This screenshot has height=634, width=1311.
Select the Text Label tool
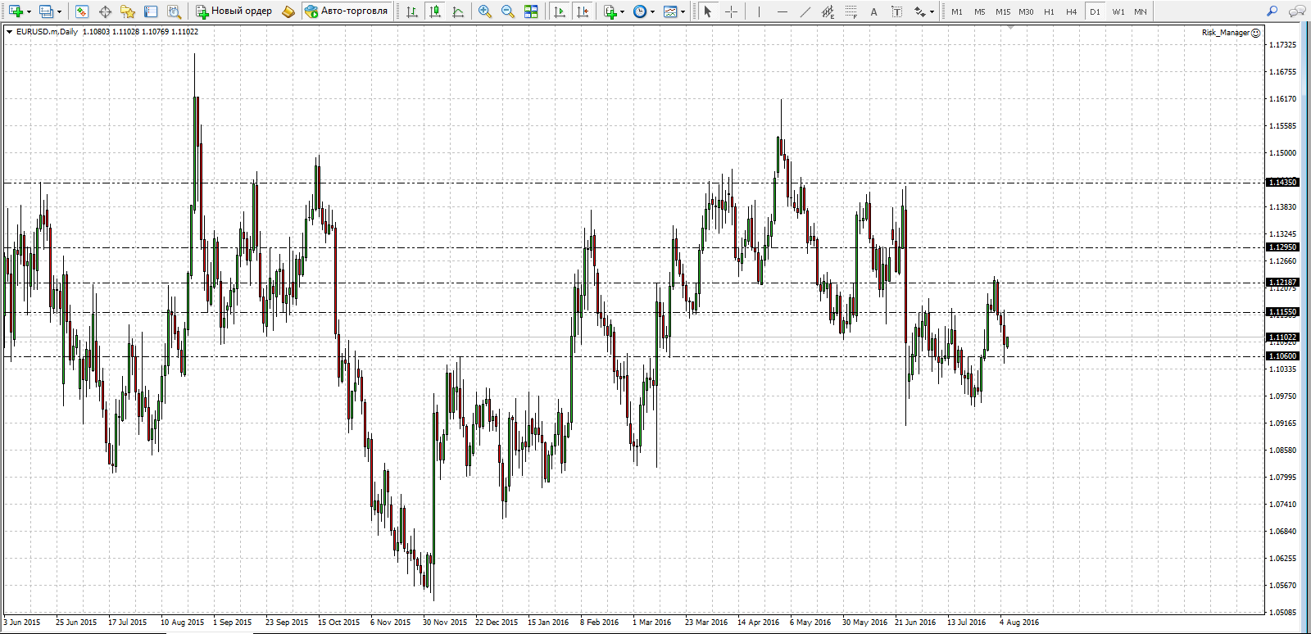click(896, 11)
